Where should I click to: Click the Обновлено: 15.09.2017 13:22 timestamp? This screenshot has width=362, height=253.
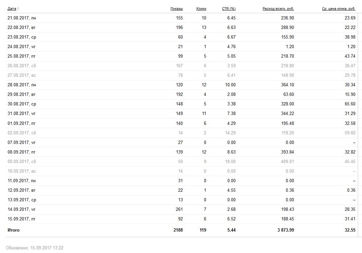pyautogui.click(x=35, y=248)
